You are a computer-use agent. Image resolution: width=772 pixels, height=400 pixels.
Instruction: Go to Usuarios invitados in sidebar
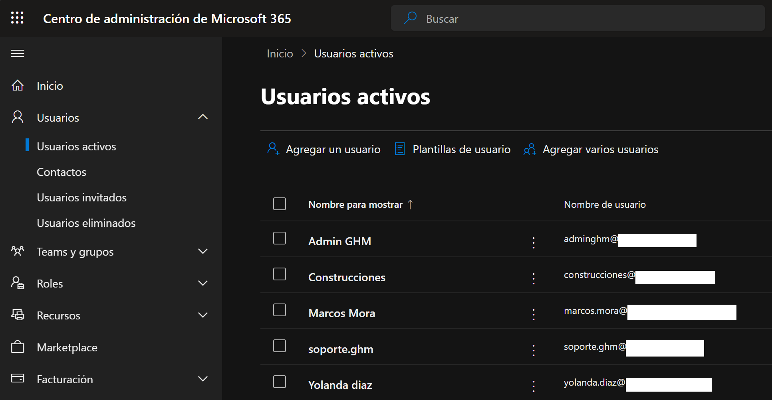81,197
